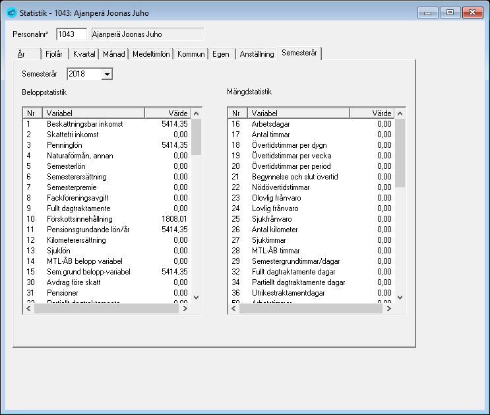Select the Medeltimlön tab
Image resolution: width=490 pixels, height=415 pixels.
(151, 54)
